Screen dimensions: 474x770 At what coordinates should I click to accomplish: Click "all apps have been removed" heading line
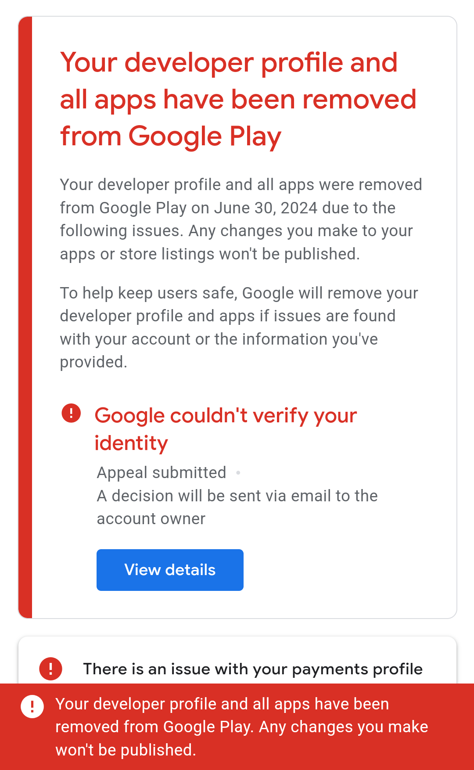tap(238, 100)
